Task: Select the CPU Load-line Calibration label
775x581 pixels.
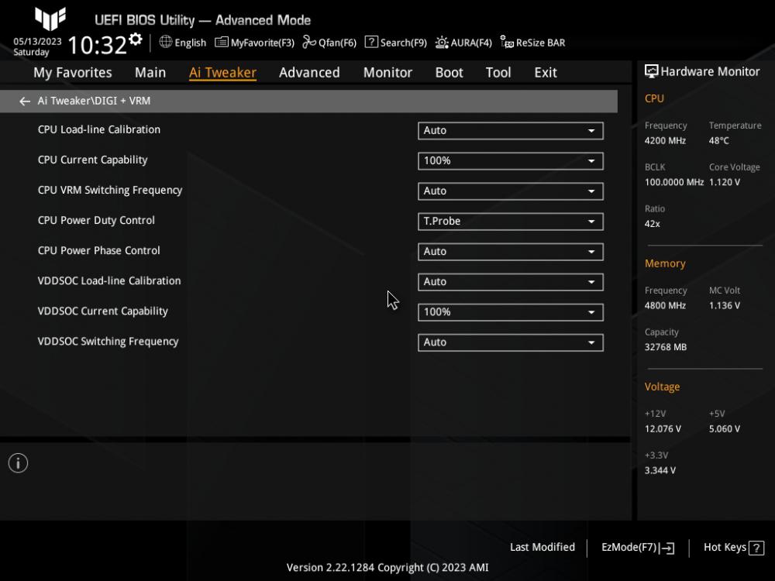Action: click(x=99, y=129)
